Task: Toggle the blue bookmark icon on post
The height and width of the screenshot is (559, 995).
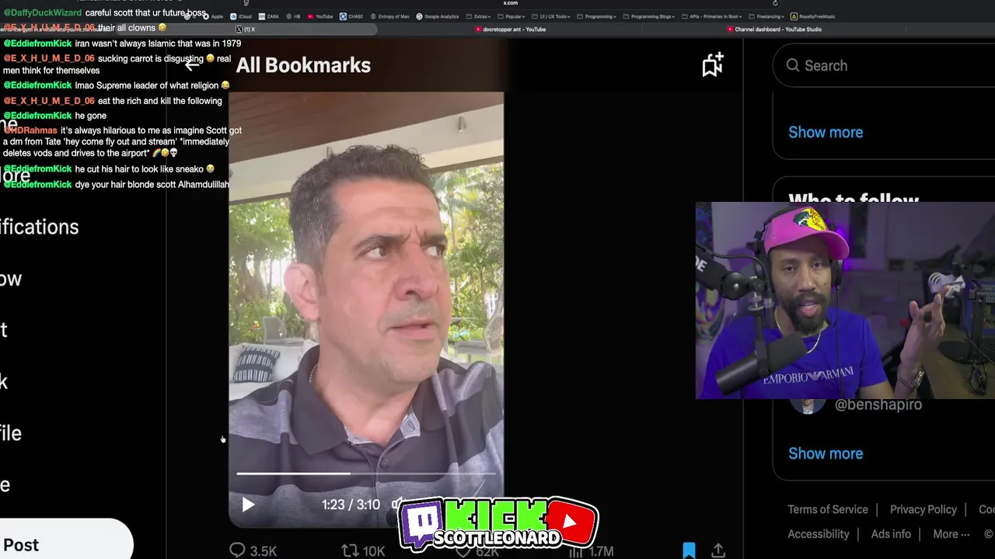Action: click(x=689, y=550)
